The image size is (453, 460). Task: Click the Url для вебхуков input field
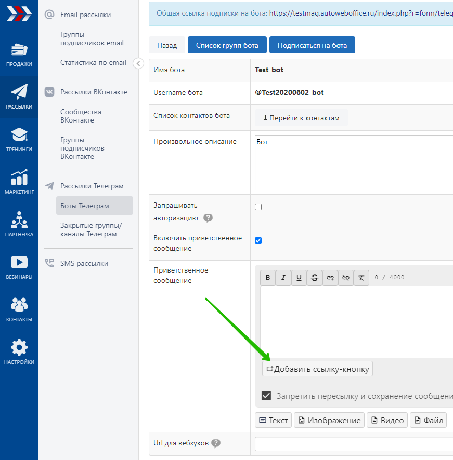click(x=354, y=444)
